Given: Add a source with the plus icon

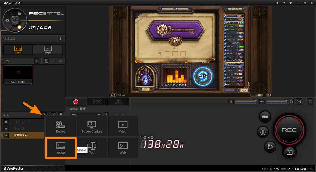Looking at the screenshot, I should [44, 115].
